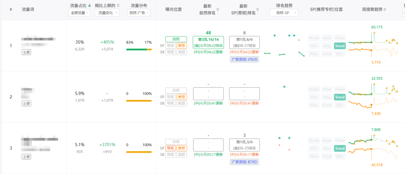This screenshot has height=174, width=405.
Task: Click the Trend tag in row 3
Action: 340,149
